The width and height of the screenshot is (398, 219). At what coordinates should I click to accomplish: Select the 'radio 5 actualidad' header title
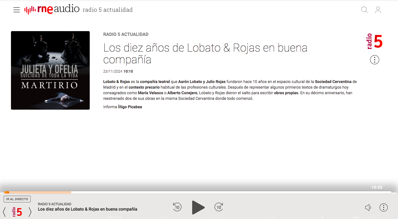click(x=107, y=10)
